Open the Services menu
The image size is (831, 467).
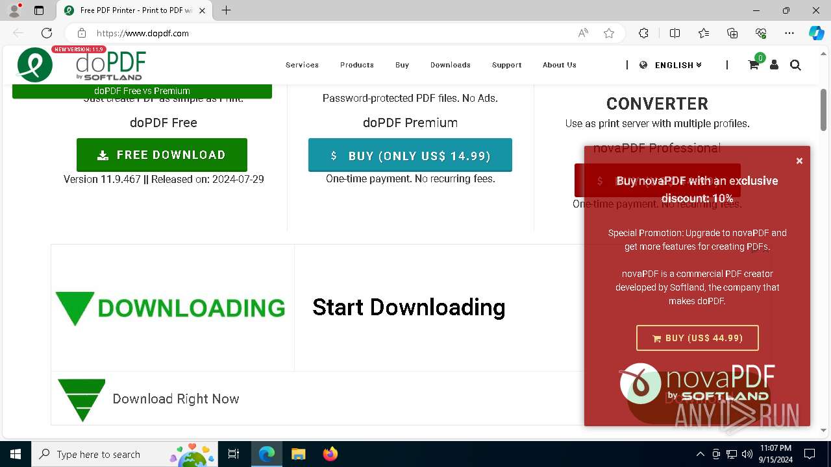pos(302,65)
